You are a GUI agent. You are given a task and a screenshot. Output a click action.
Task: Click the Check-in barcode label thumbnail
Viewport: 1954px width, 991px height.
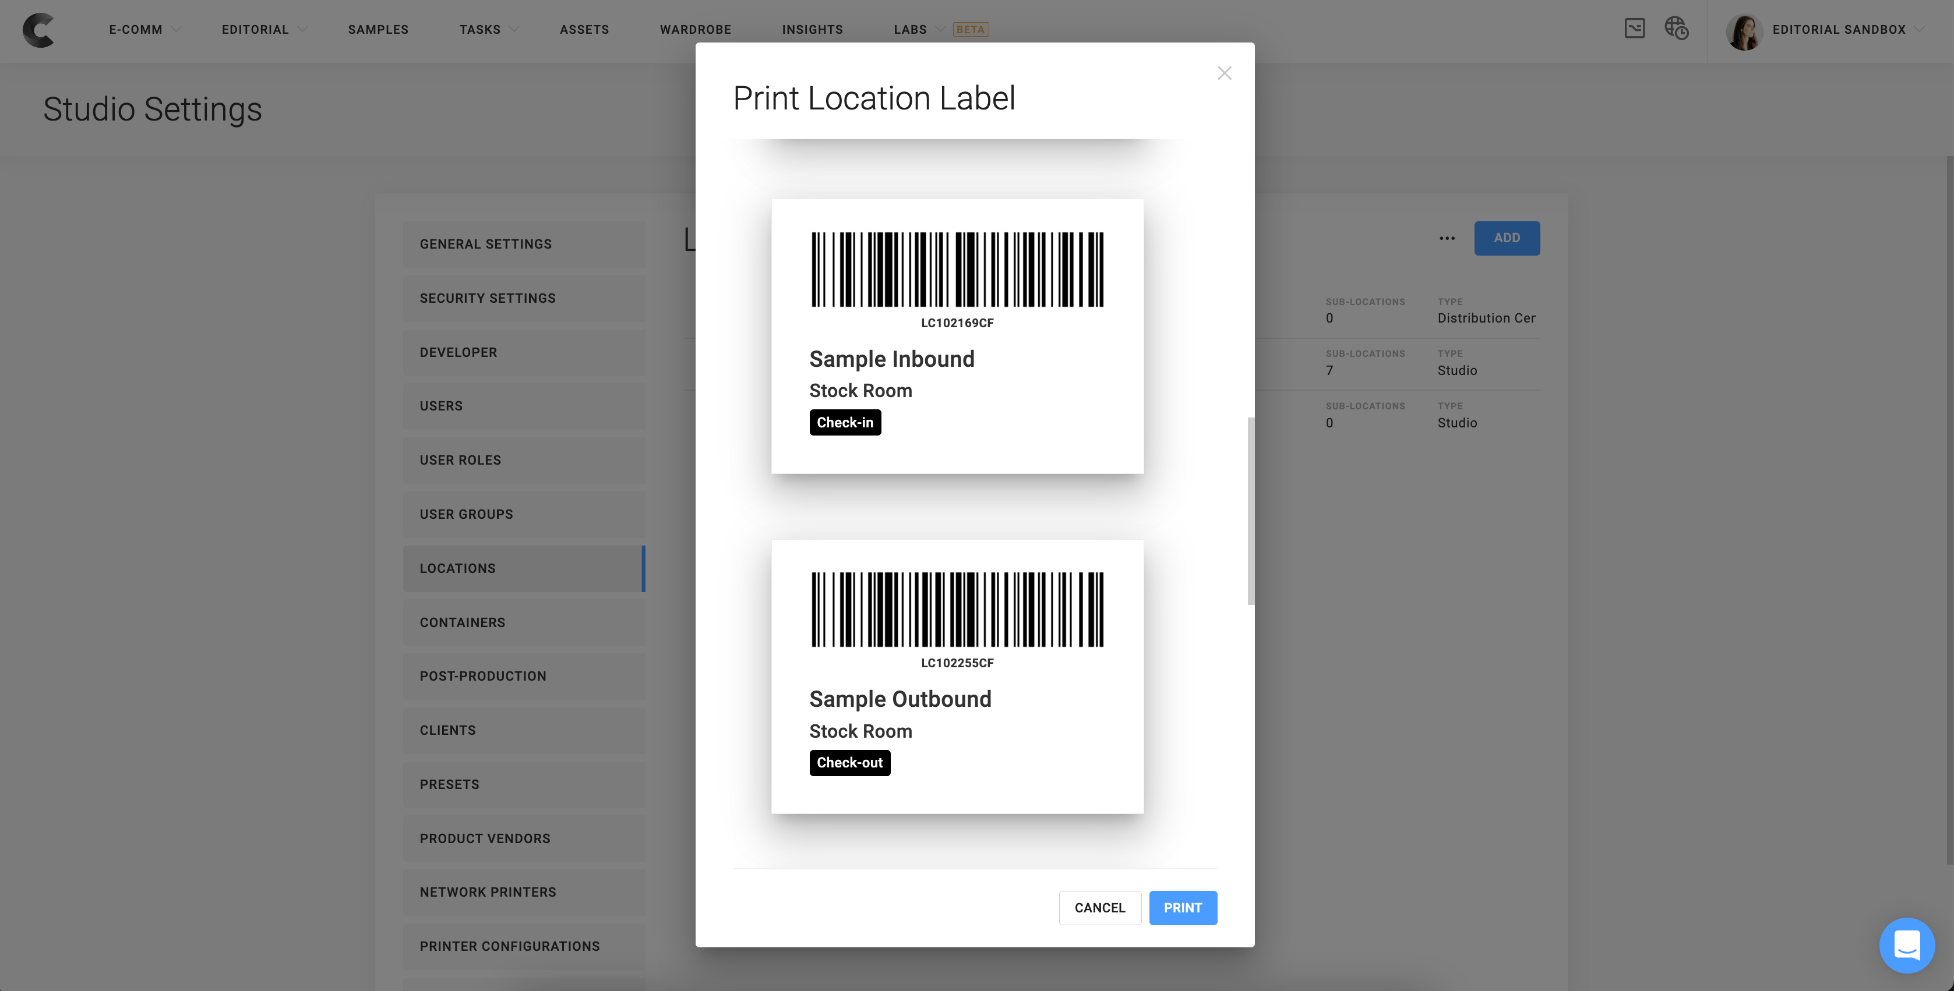957,335
